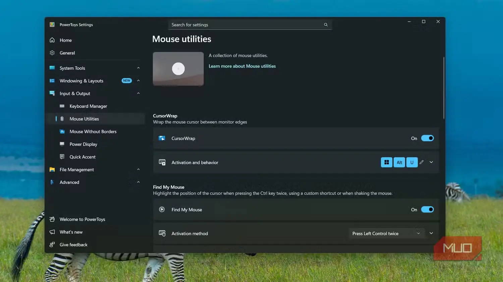Click the Power Display icon
503x282 pixels.
coord(62,144)
